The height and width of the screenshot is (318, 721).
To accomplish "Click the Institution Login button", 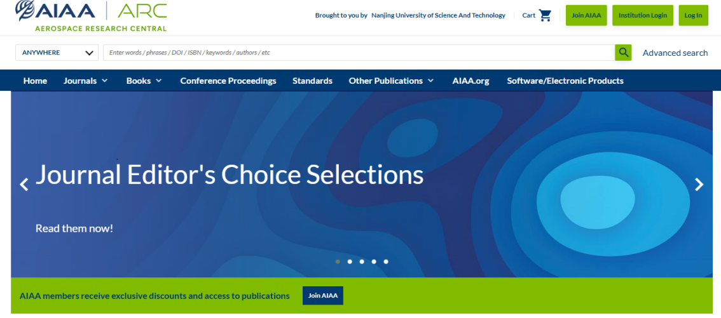I will [x=642, y=15].
